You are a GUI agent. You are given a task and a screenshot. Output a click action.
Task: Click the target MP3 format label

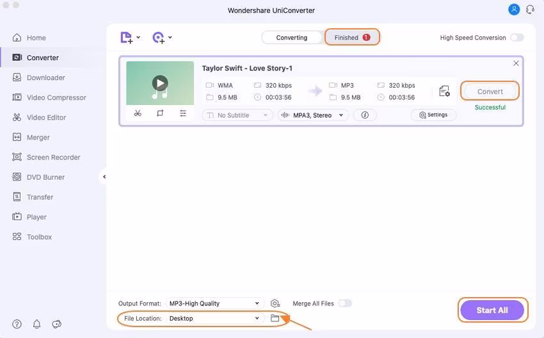point(348,85)
